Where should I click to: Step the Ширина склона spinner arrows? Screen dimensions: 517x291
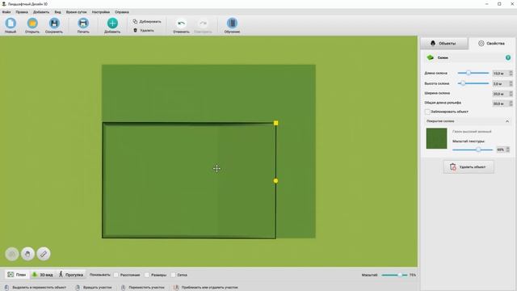coord(511,94)
